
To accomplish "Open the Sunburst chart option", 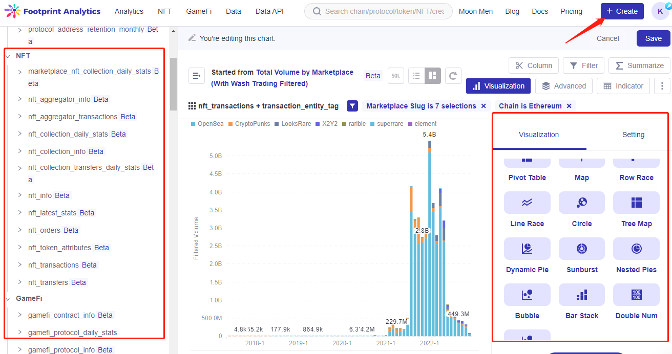I will (581, 249).
